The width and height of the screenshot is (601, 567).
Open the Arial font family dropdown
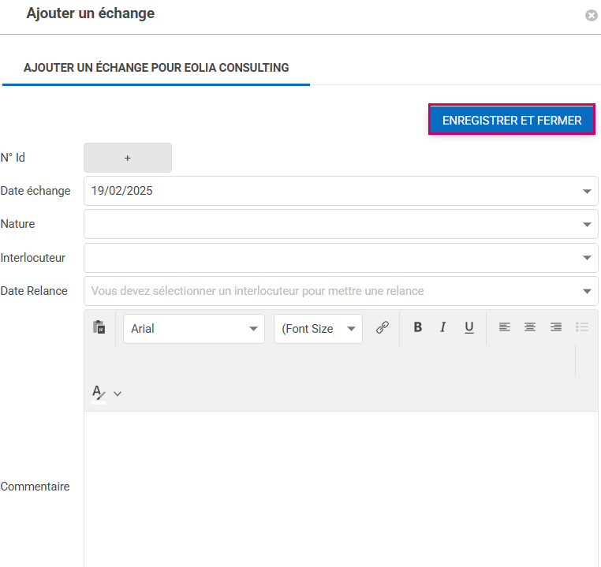(193, 329)
